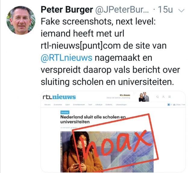Viewport: 192px width, 173px height.
Task: Select the Tech tab in RTL navigation
Action: click(90, 105)
